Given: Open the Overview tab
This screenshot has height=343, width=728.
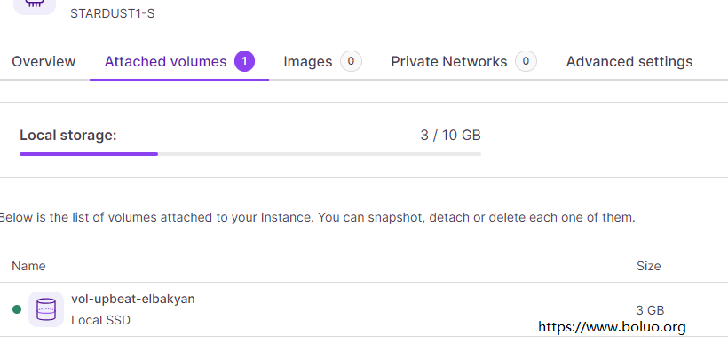Looking at the screenshot, I should coord(44,62).
